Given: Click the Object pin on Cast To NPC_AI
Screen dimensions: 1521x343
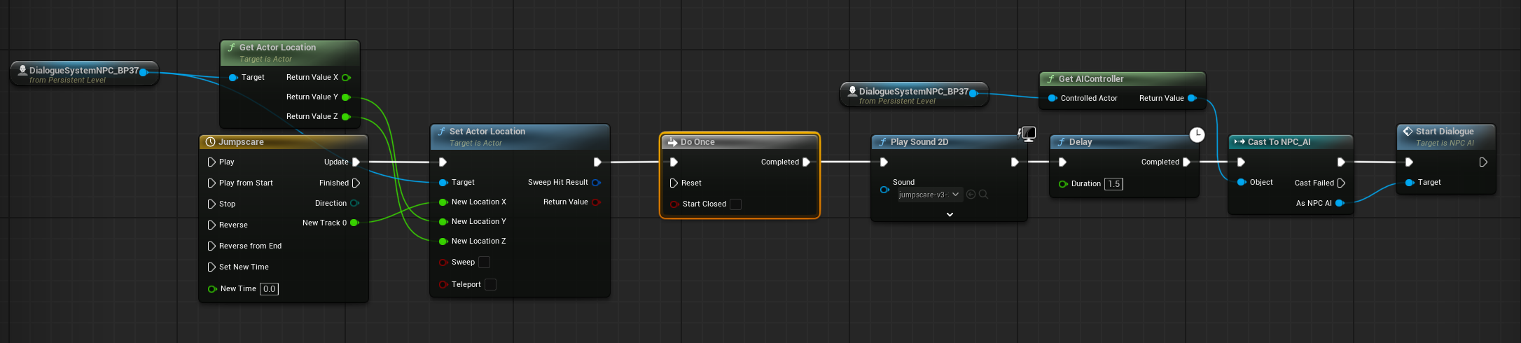Looking at the screenshot, I should [x=1242, y=183].
